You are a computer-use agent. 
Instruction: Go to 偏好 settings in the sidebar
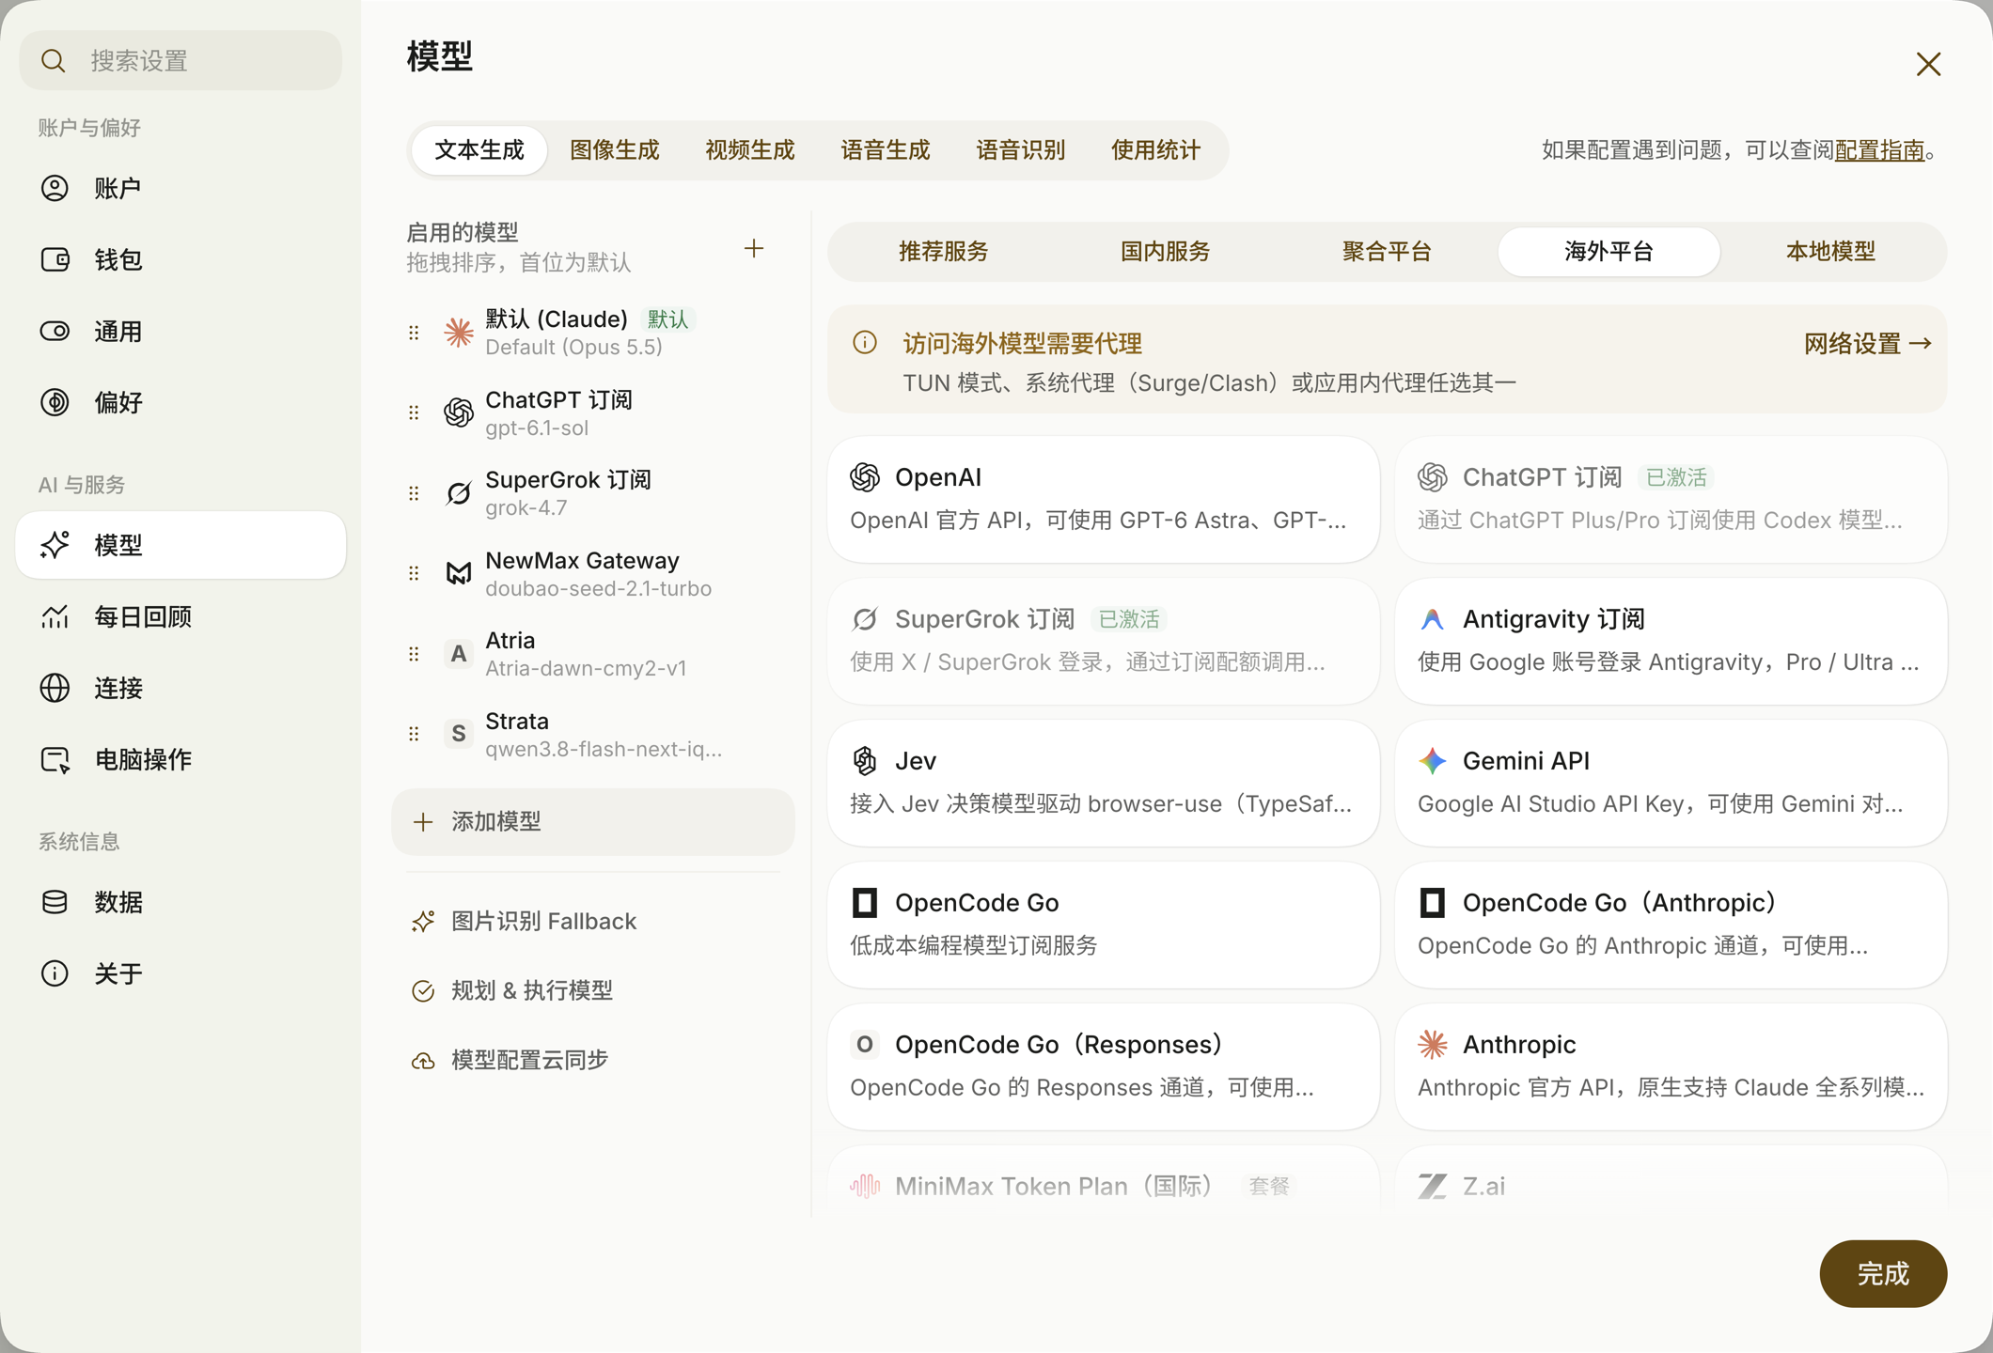180,402
